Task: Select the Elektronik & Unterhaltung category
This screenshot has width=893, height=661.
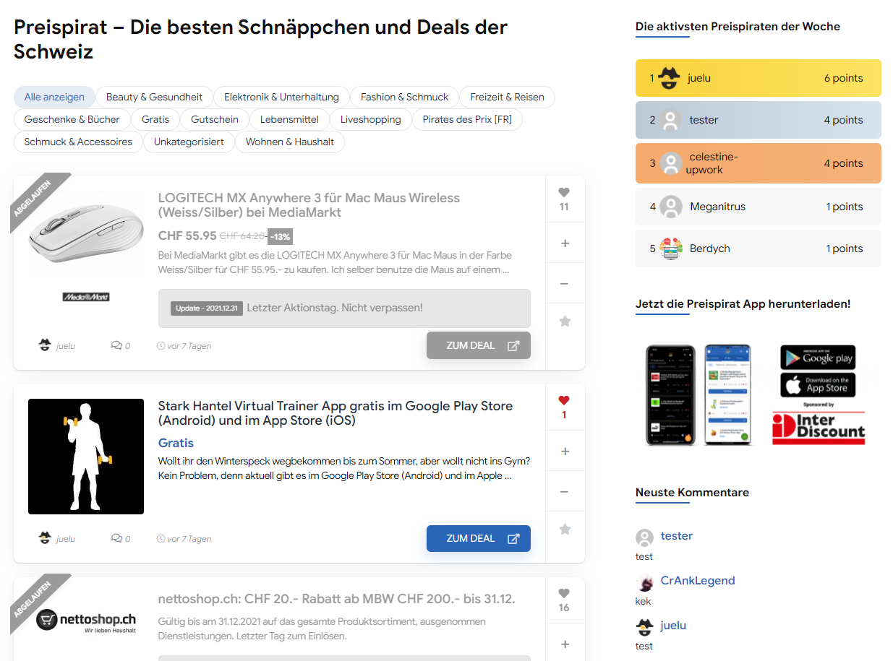Action: coord(281,97)
